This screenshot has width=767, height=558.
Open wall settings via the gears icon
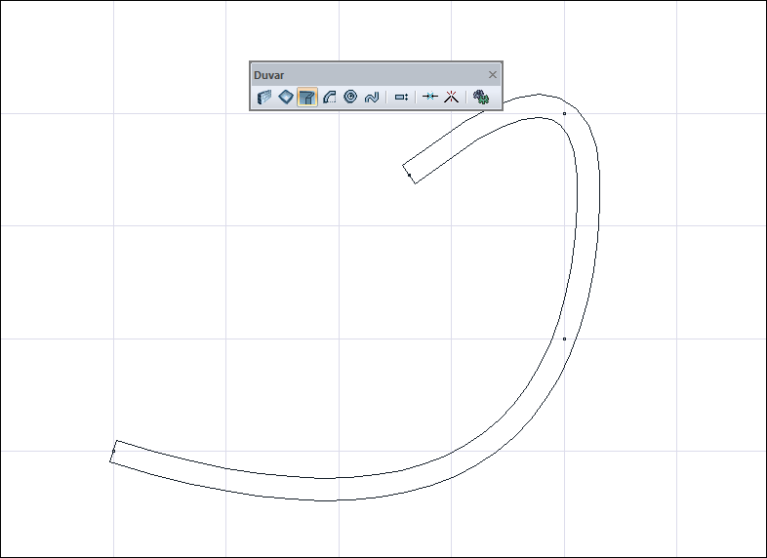click(x=480, y=98)
